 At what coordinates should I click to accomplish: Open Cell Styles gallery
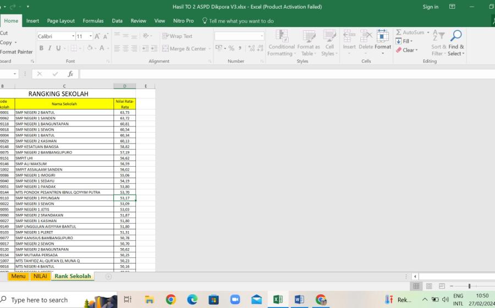329,43
